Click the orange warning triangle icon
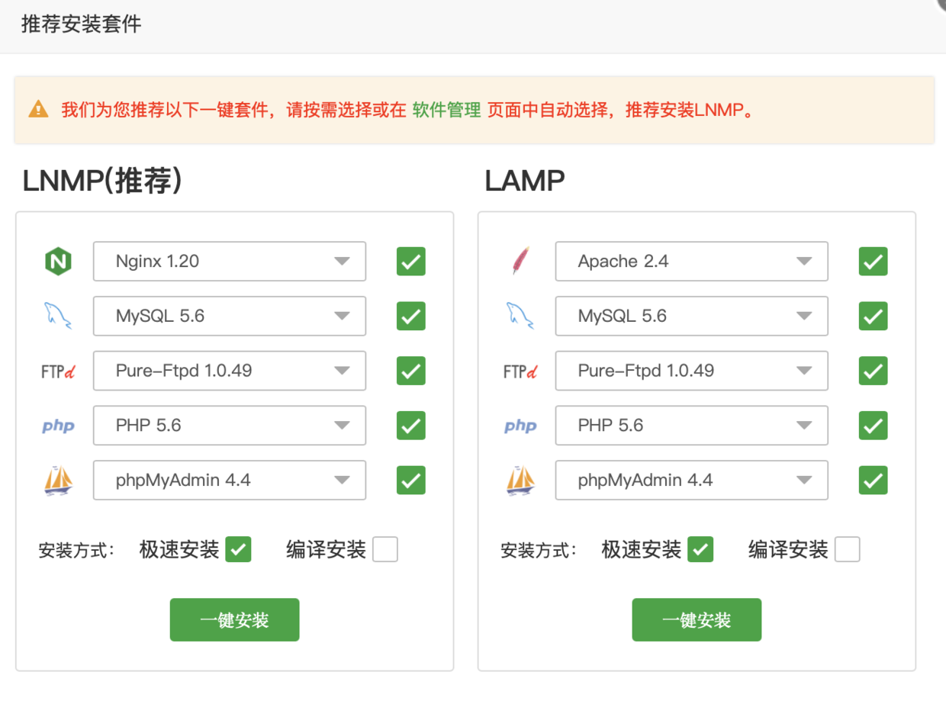The width and height of the screenshot is (946, 717). click(38, 110)
